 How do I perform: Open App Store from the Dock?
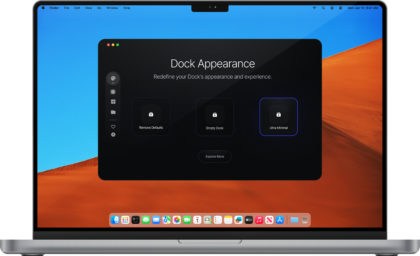coord(280,220)
